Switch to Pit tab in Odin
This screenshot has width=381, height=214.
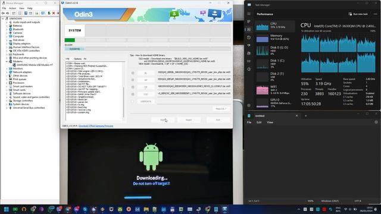coord(85,59)
